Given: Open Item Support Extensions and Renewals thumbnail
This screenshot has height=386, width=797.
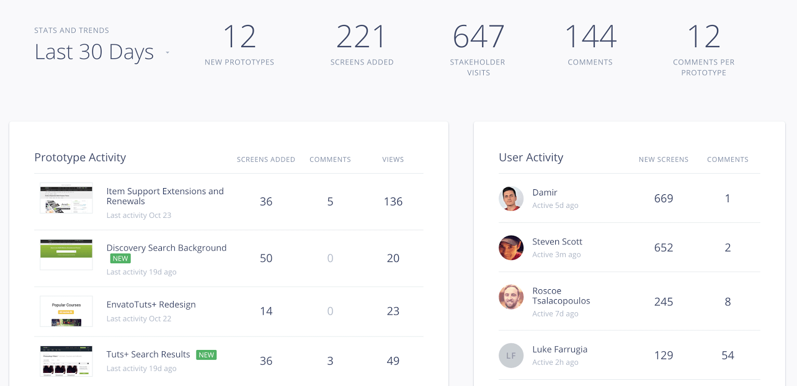Looking at the screenshot, I should tap(66, 198).
